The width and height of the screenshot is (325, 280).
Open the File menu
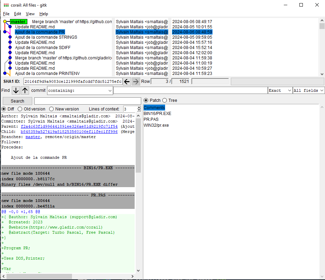[6, 14]
